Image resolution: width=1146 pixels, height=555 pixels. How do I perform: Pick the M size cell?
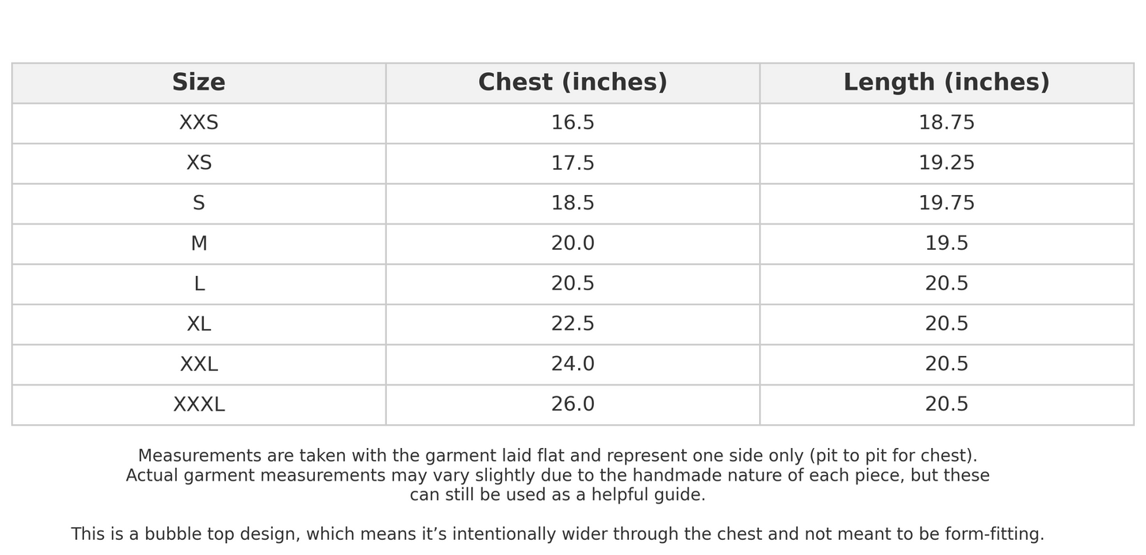(x=198, y=243)
